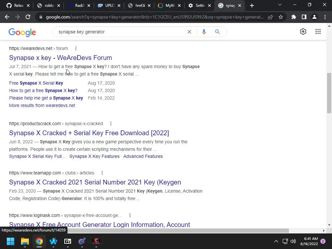
Task: Show hidden system tray icons
Action: [x=276, y=241]
